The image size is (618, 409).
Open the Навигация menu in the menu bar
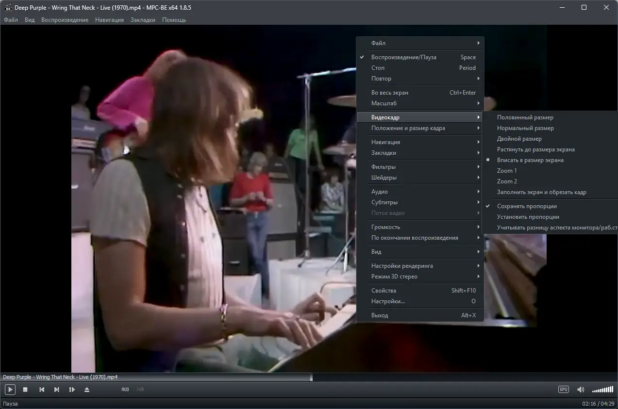click(x=109, y=20)
